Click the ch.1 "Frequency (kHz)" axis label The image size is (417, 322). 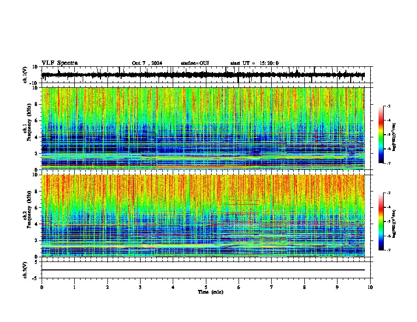pos(29,122)
